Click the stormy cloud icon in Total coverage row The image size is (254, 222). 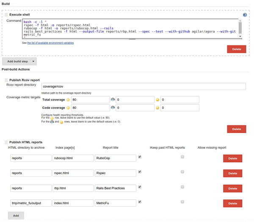[113, 100]
